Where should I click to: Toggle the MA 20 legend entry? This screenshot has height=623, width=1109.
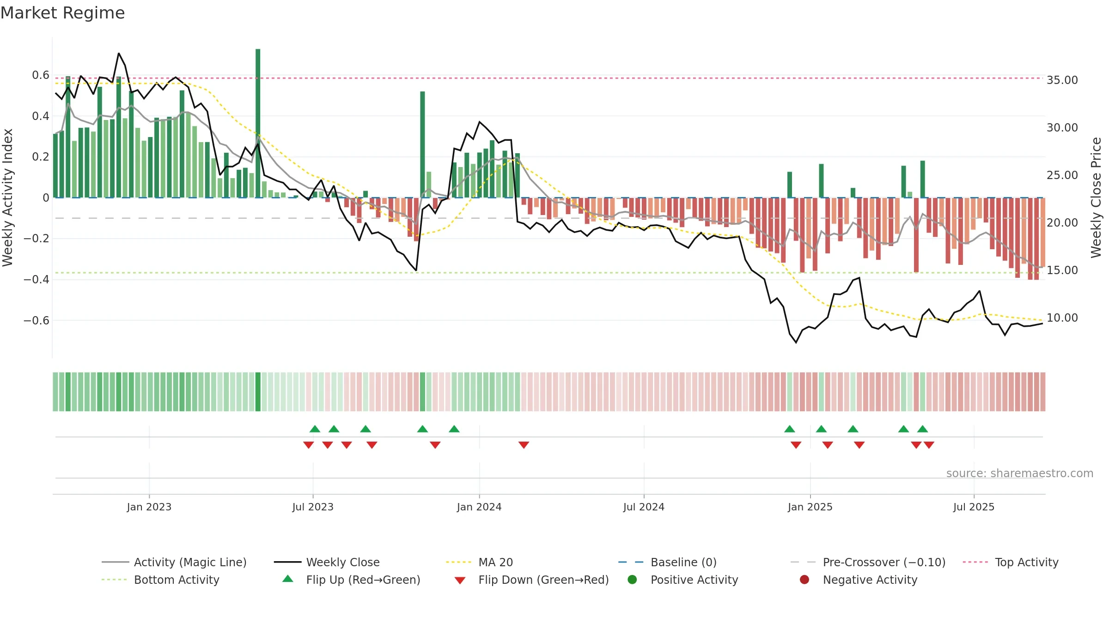click(479, 562)
